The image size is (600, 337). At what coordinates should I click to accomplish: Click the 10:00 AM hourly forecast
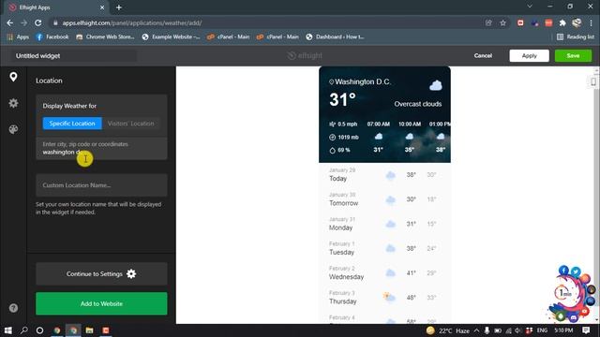point(410,137)
